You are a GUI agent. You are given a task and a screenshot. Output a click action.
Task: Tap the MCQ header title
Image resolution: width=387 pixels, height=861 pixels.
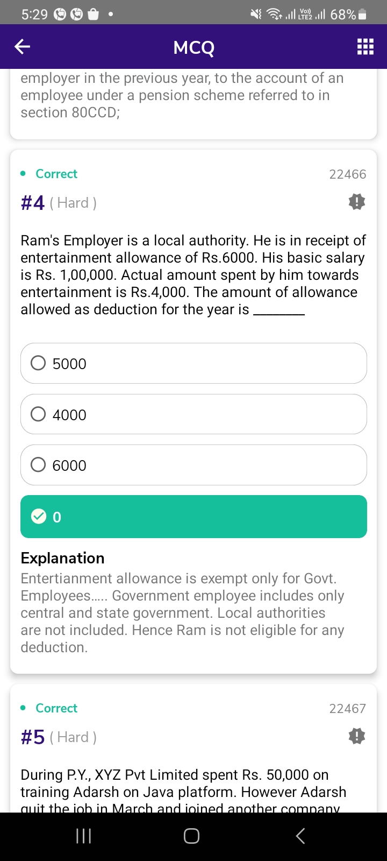(x=193, y=47)
